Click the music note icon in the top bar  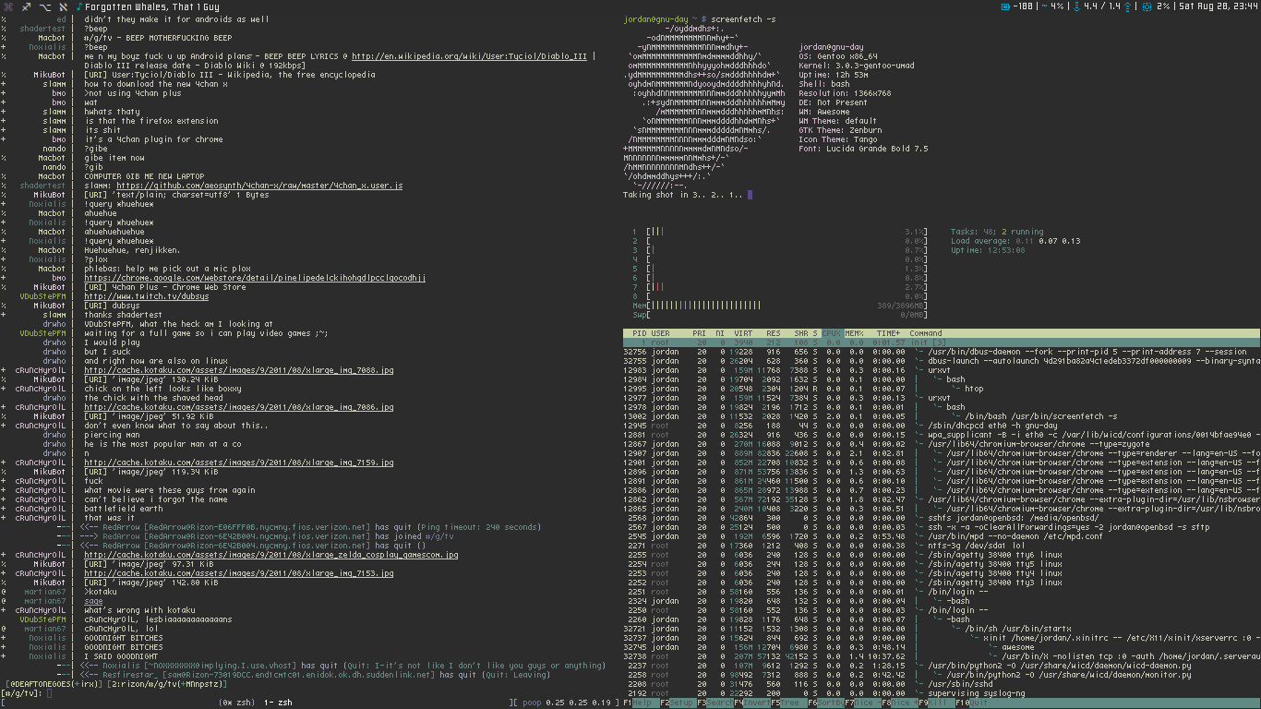click(79, 6)
